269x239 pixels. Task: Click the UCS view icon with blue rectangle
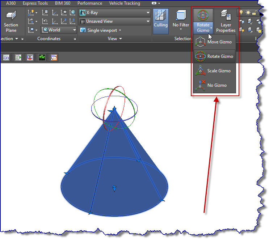pos(31,30)
